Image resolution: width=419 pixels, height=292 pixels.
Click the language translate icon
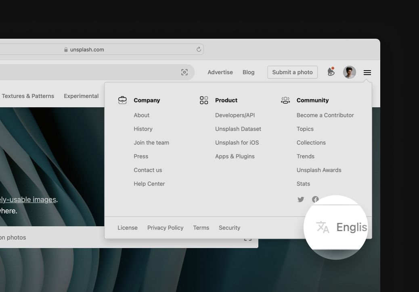(x=323, y=227)
